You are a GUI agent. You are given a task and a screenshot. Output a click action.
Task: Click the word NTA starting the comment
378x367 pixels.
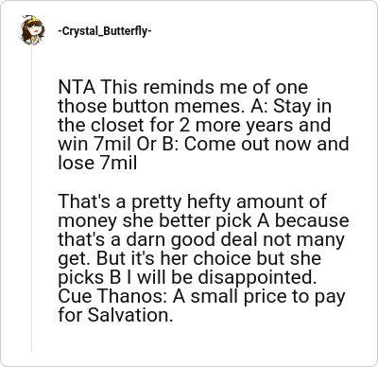click(x=77, y=87)
